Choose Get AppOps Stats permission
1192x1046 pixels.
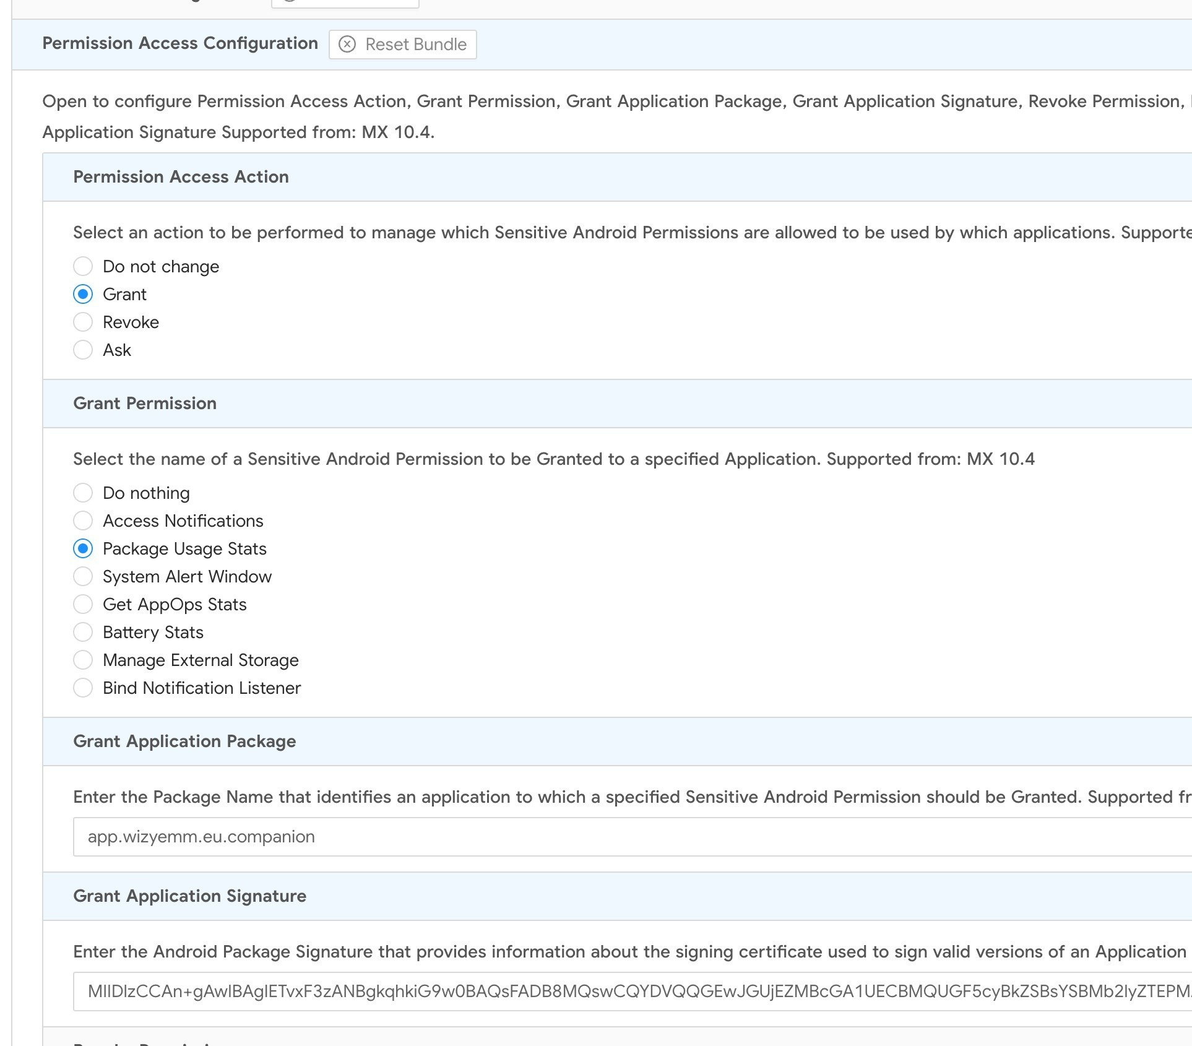[x=83, y=604]
